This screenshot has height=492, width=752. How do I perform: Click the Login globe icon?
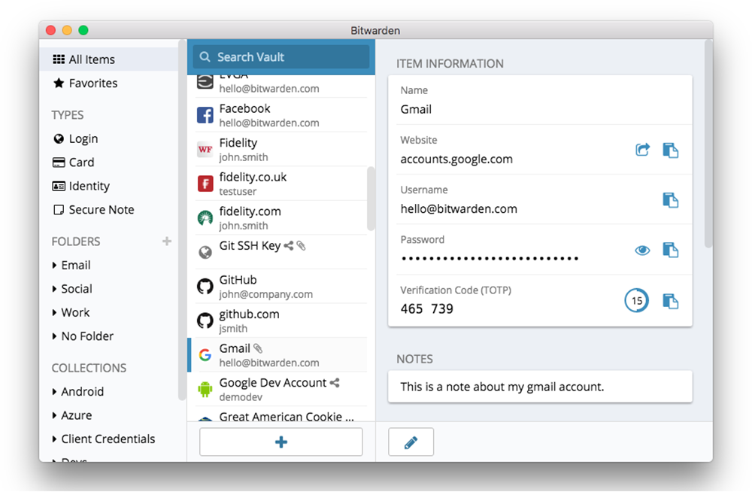(x=59, y=138)
